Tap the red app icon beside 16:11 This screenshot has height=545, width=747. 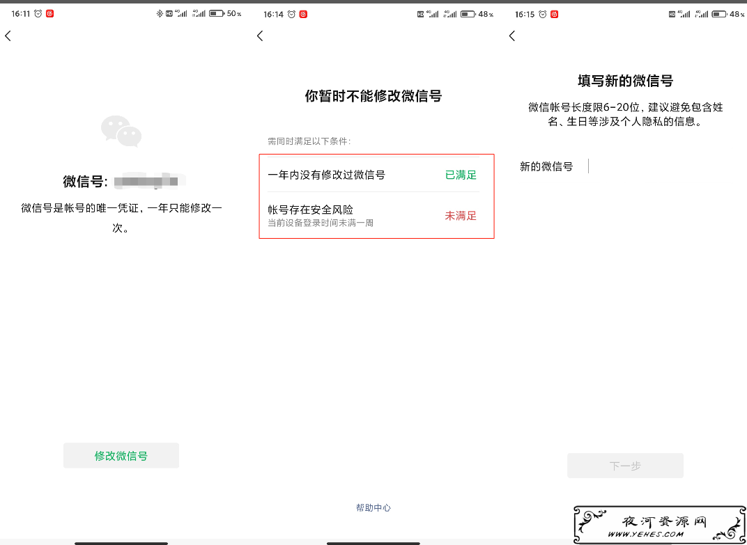(49, 14)
